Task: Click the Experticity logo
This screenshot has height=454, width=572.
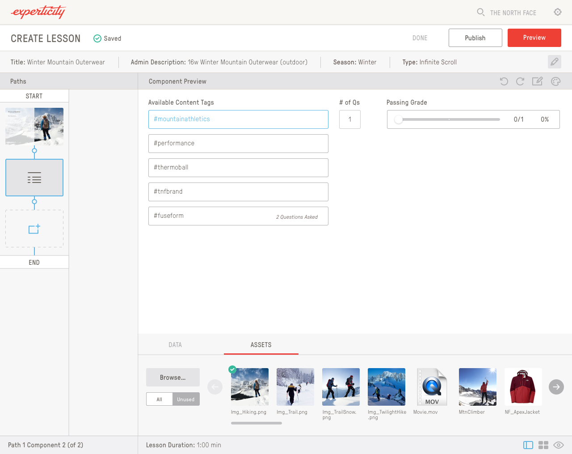Action: [38, 12]
